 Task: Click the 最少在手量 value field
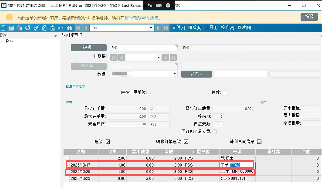127,109
